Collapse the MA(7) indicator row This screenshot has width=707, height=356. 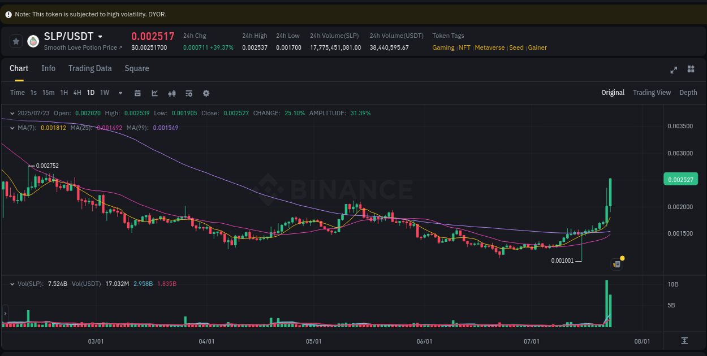click(x=11, y=128)
